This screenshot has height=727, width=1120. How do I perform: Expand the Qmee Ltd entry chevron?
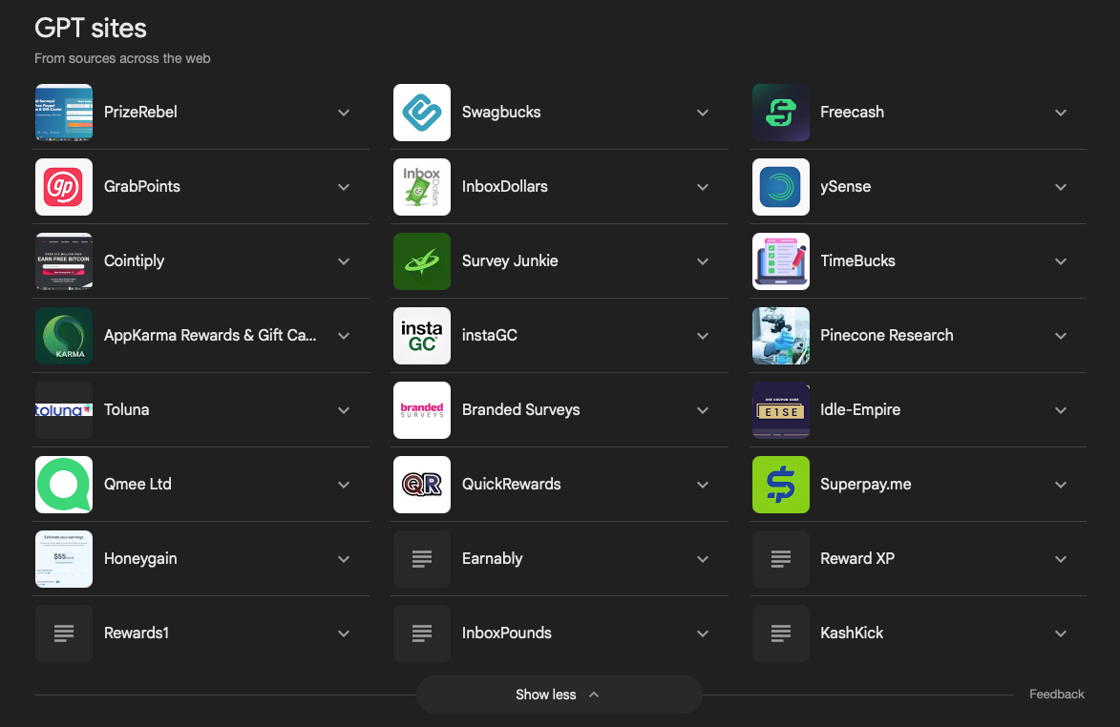[x=344, y=485]
